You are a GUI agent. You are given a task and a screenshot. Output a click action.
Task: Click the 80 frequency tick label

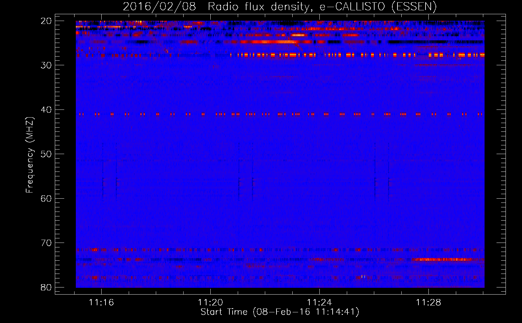point(46,287)
